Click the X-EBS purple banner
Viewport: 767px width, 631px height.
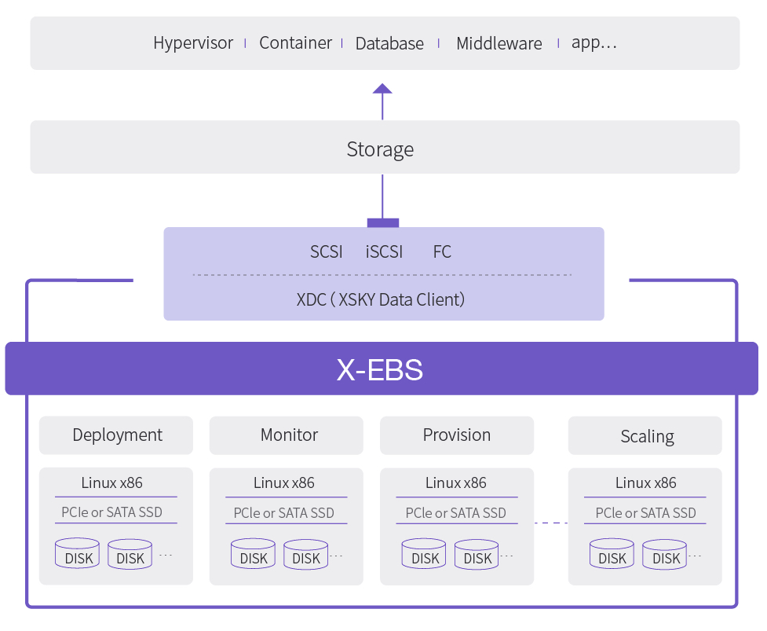point(382,369)
